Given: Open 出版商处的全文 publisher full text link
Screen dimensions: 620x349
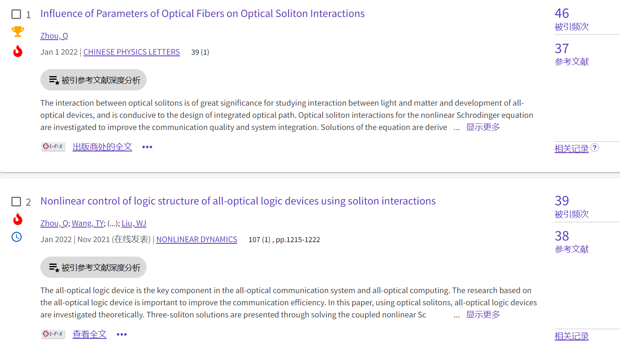Looking at the screenshot, I should point(102,147).
